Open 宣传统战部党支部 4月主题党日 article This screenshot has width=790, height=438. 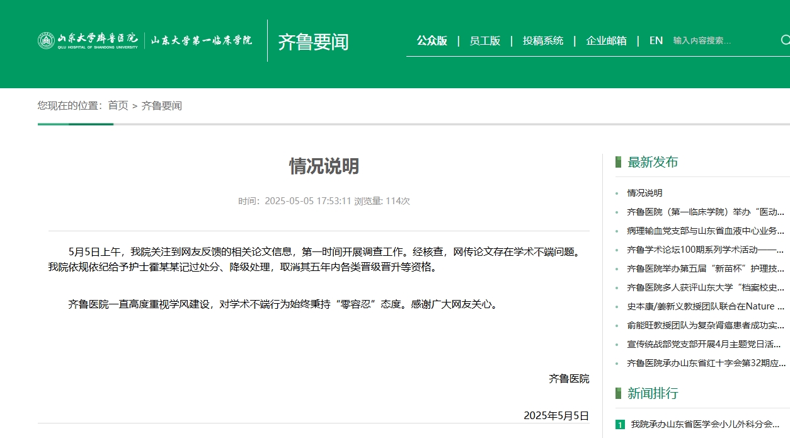coord(704,344)
